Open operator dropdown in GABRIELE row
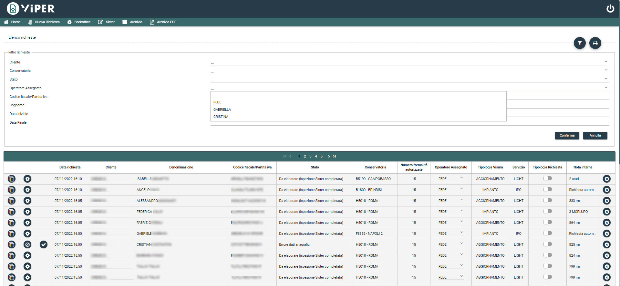 pyautogui.click(x=451, y=234)
